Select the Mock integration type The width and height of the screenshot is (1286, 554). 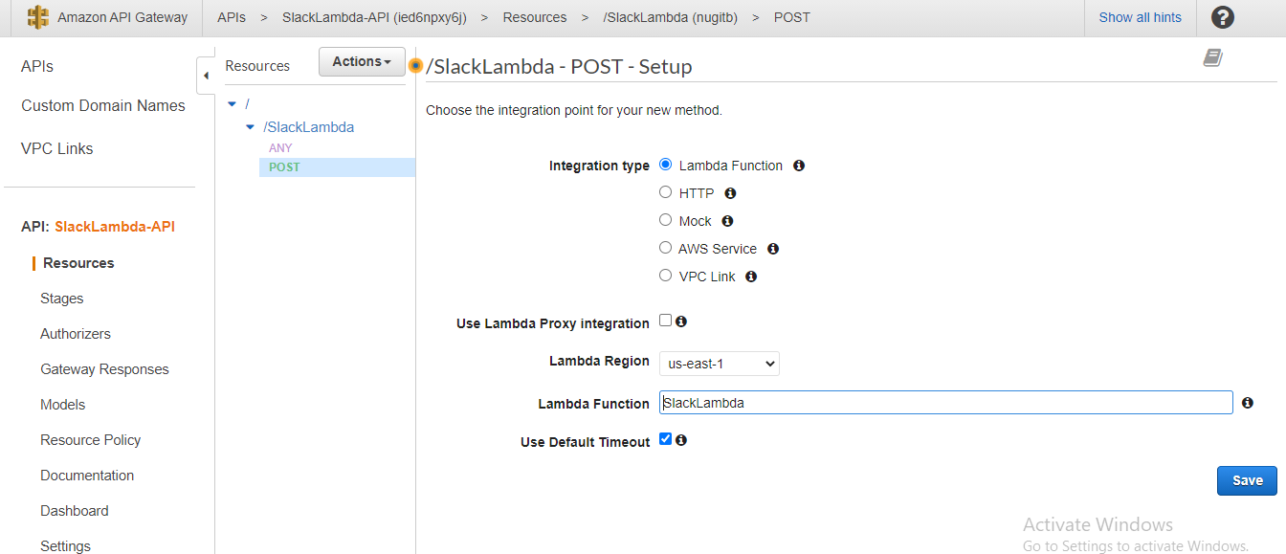[666, 220]
